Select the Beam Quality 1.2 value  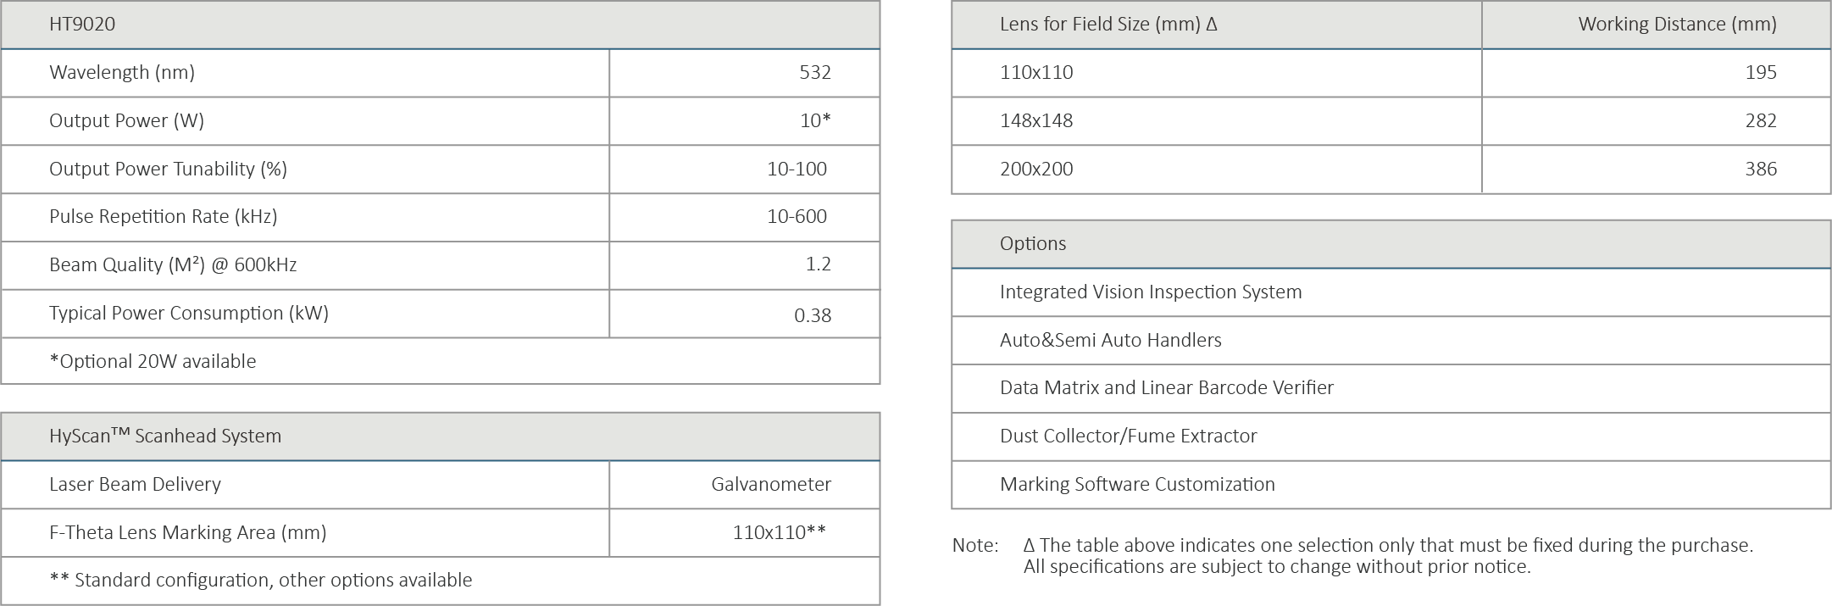tap(818, 264)
